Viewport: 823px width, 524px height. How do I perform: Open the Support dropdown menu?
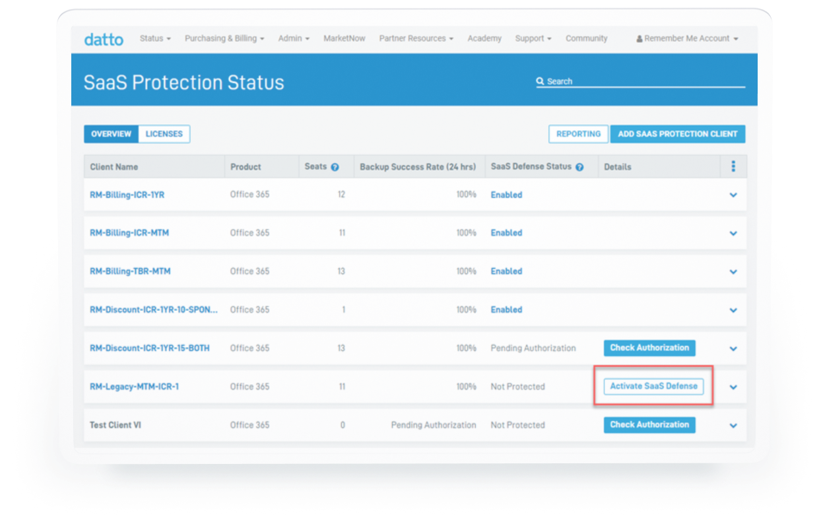(533, 38)
